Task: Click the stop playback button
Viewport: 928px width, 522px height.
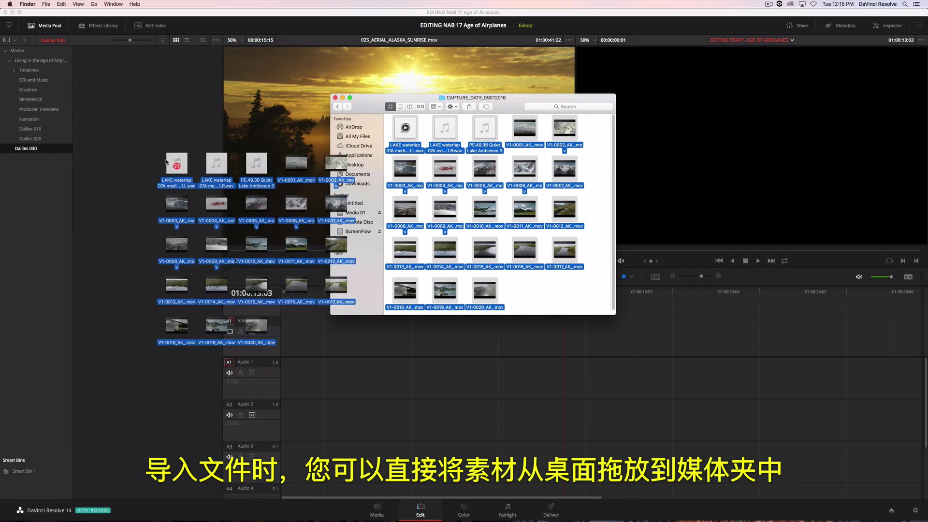Action: (x=745, y=261)
